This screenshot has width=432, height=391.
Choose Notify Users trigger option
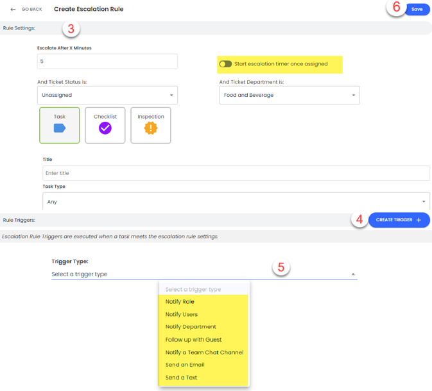click(181, 315)
